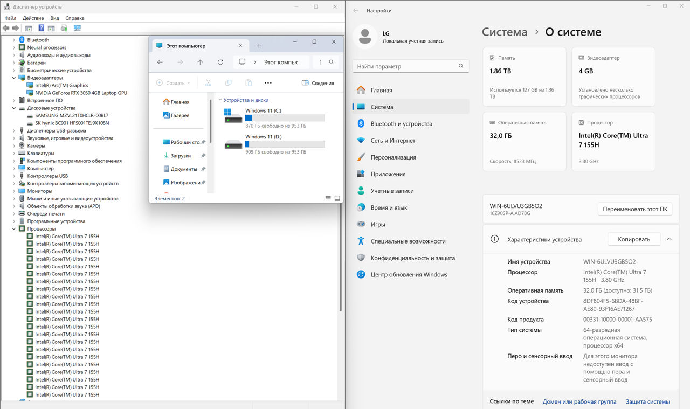This screenshot has width=690, height=409.
Task: Open the three-dots more options menu
Action: click(268, 83)
